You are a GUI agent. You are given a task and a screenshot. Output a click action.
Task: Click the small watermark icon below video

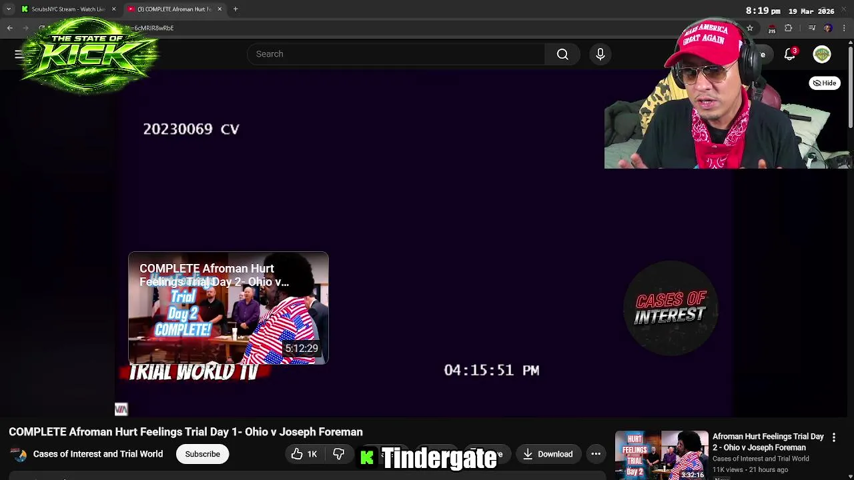[121, 409]
